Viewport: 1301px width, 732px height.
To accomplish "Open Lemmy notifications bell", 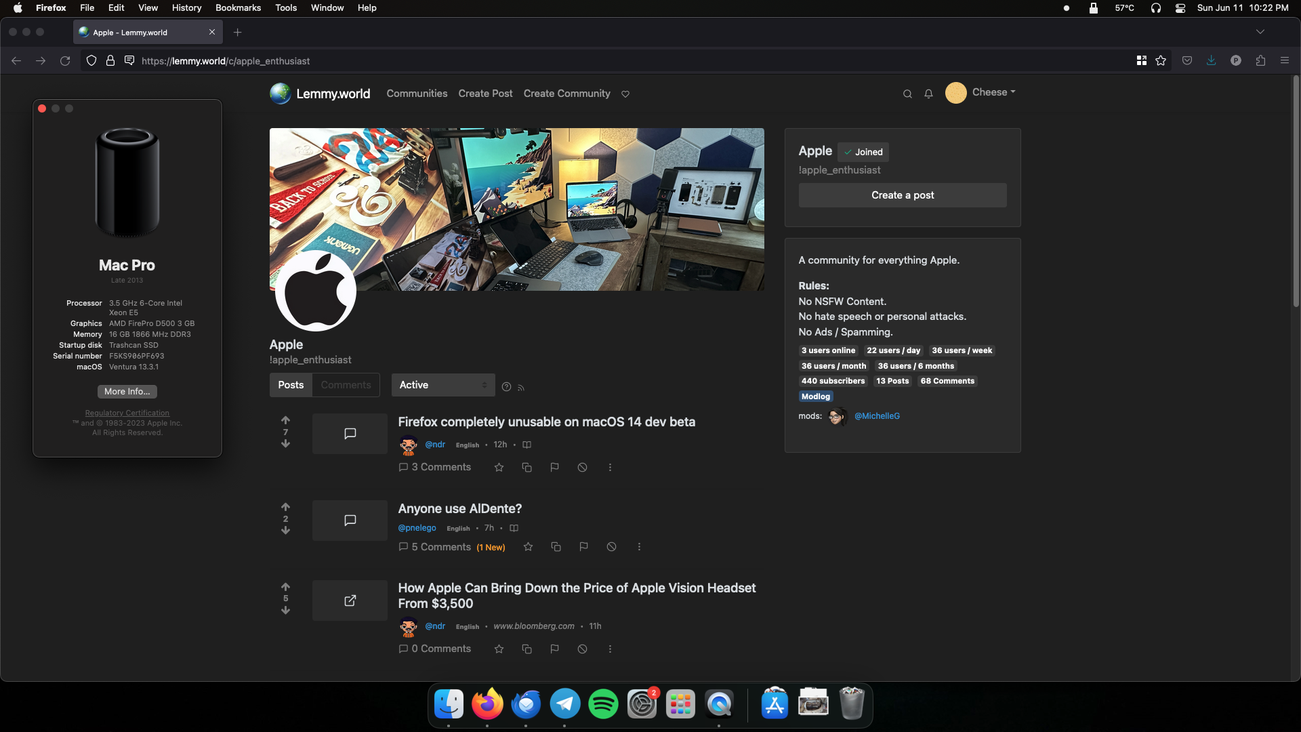I will [x=929, y=94].
